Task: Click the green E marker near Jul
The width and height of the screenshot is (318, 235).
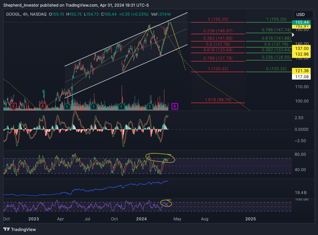Action: coord(94,106)
